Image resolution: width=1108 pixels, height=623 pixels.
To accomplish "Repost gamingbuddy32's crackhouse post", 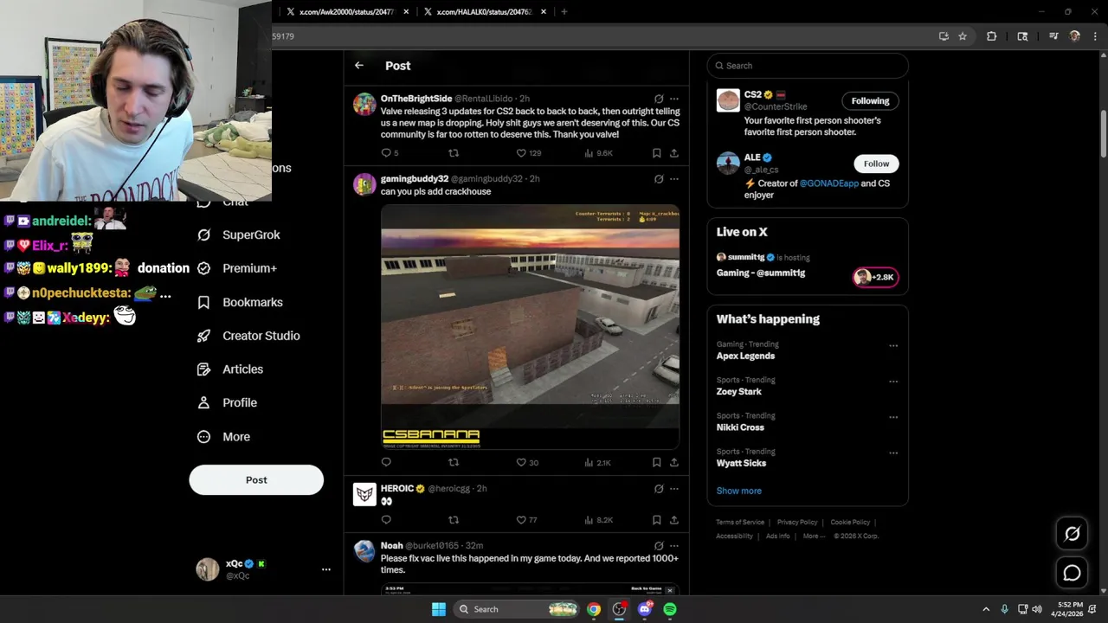I will tap(453, 462).
